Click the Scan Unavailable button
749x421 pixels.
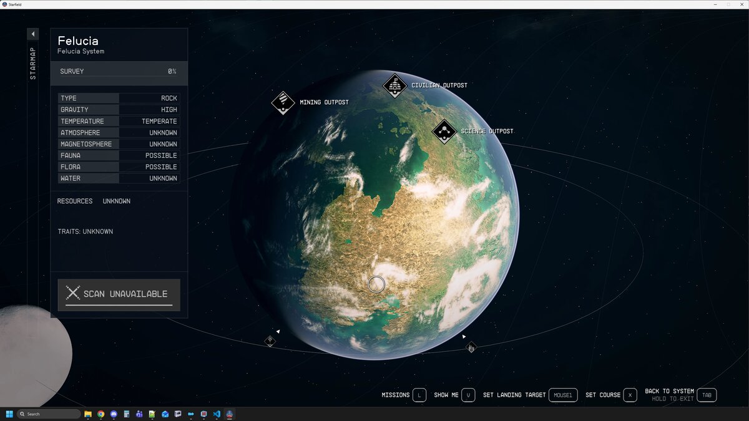coord(119,294)
